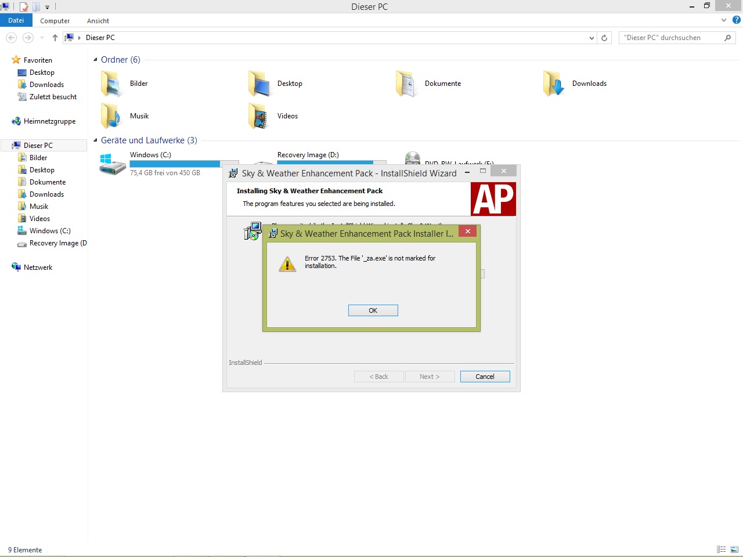Click the AP logo in installer
Screen dimensions: 743x557
[493, 199]
